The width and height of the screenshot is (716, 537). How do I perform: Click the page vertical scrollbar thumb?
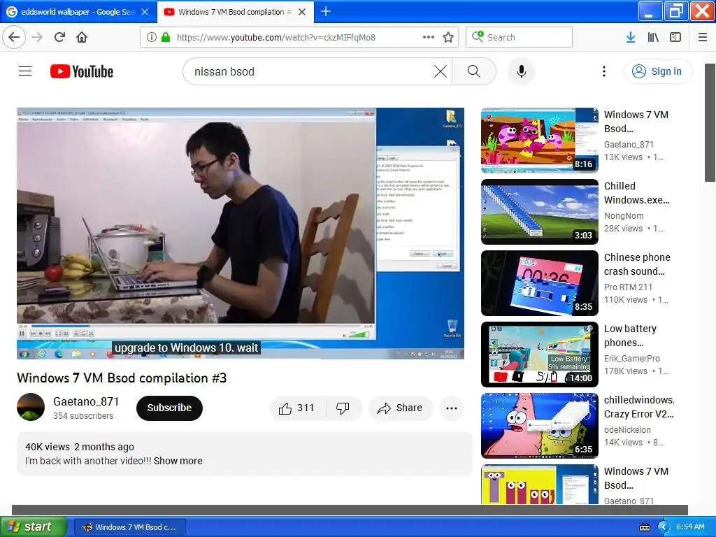tap(710, 122)
